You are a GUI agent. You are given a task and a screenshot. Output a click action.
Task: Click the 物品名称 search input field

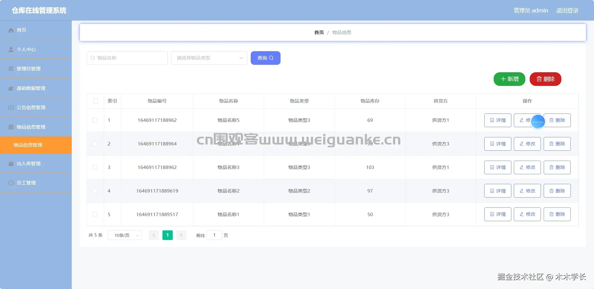point(127,58)
